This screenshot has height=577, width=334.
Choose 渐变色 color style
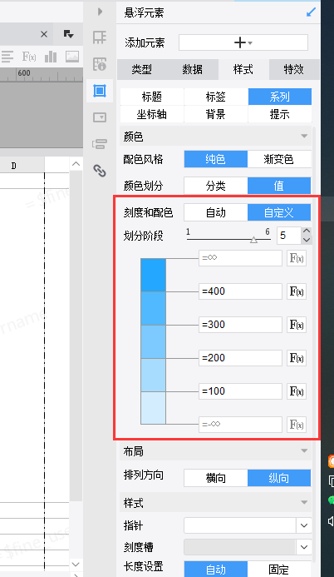279,159
